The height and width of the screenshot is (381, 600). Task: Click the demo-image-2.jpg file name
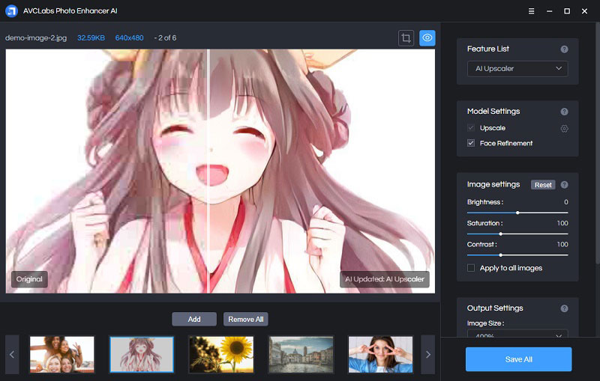coord(36,37)
